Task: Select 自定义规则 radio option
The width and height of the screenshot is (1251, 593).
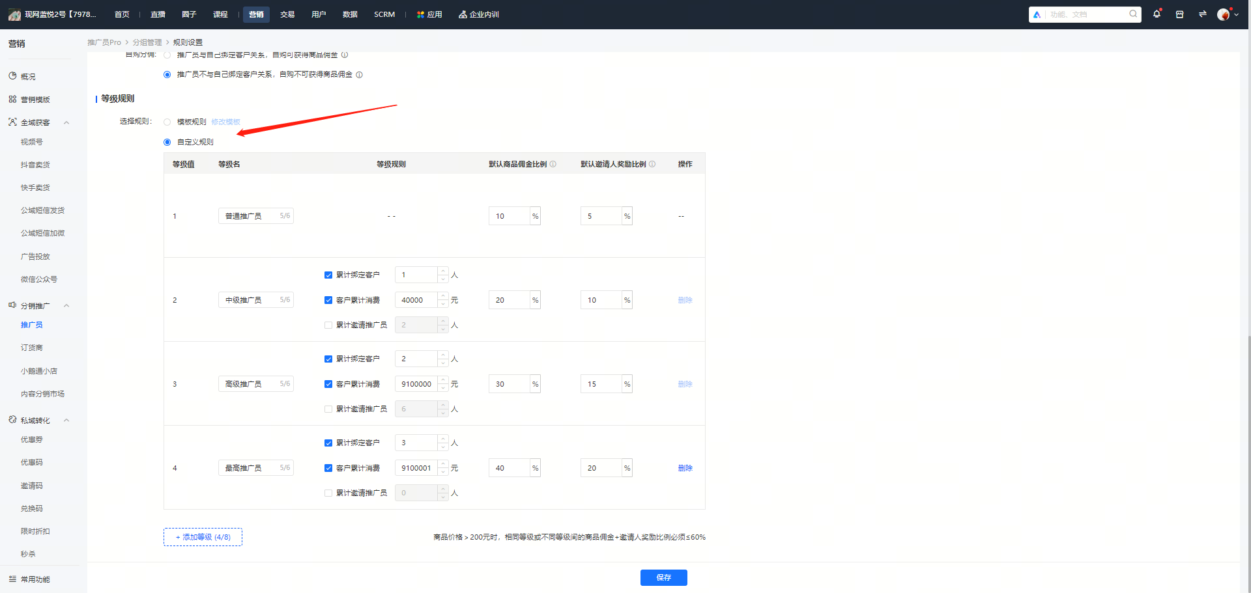Action: point(167,142)
